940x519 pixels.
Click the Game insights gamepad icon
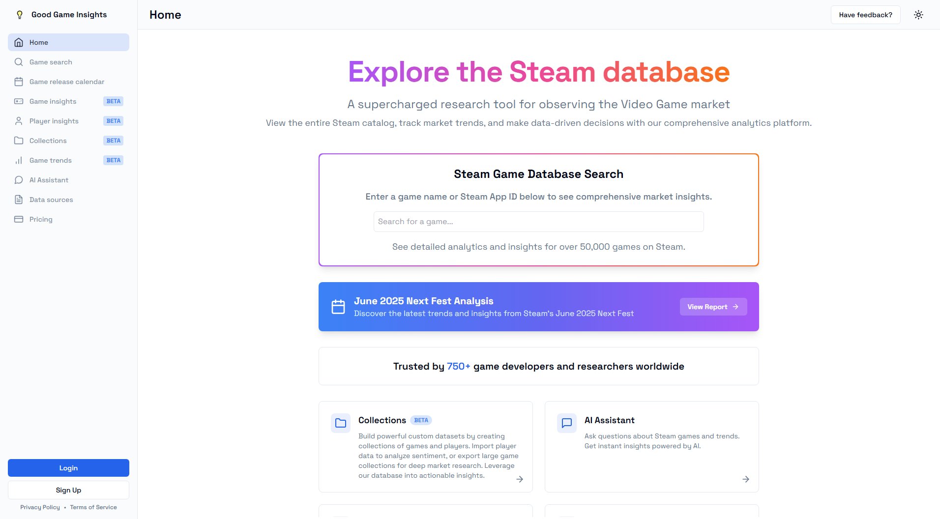click(19, 101)
